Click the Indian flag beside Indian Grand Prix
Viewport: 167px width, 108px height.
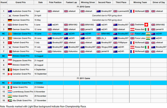coord(10,96)
